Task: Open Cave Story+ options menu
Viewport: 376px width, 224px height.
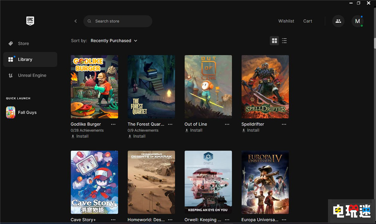Action: (x=113, y=219)
